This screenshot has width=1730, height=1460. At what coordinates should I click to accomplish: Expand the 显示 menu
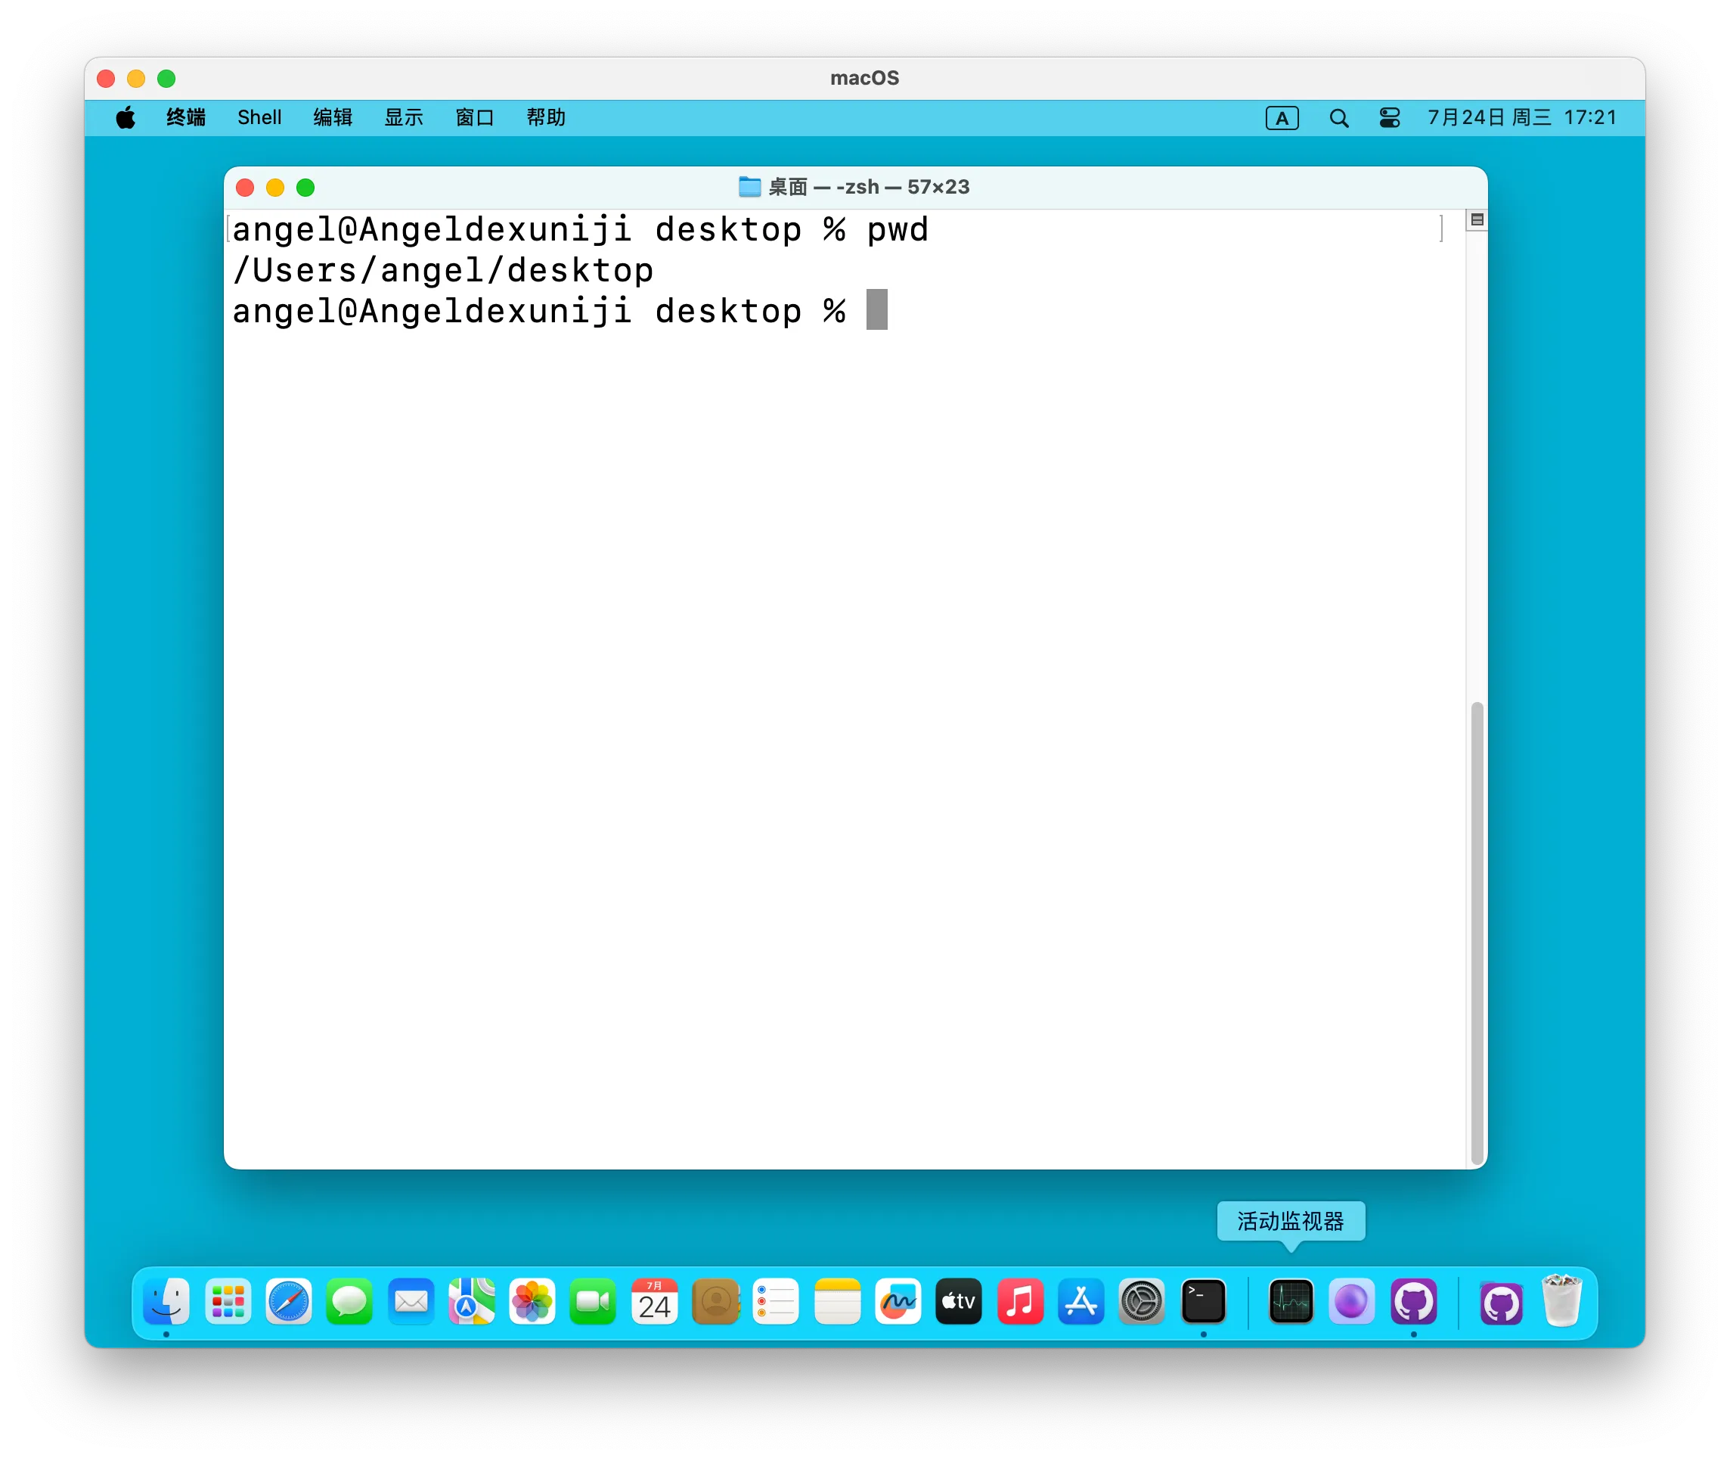404,118
